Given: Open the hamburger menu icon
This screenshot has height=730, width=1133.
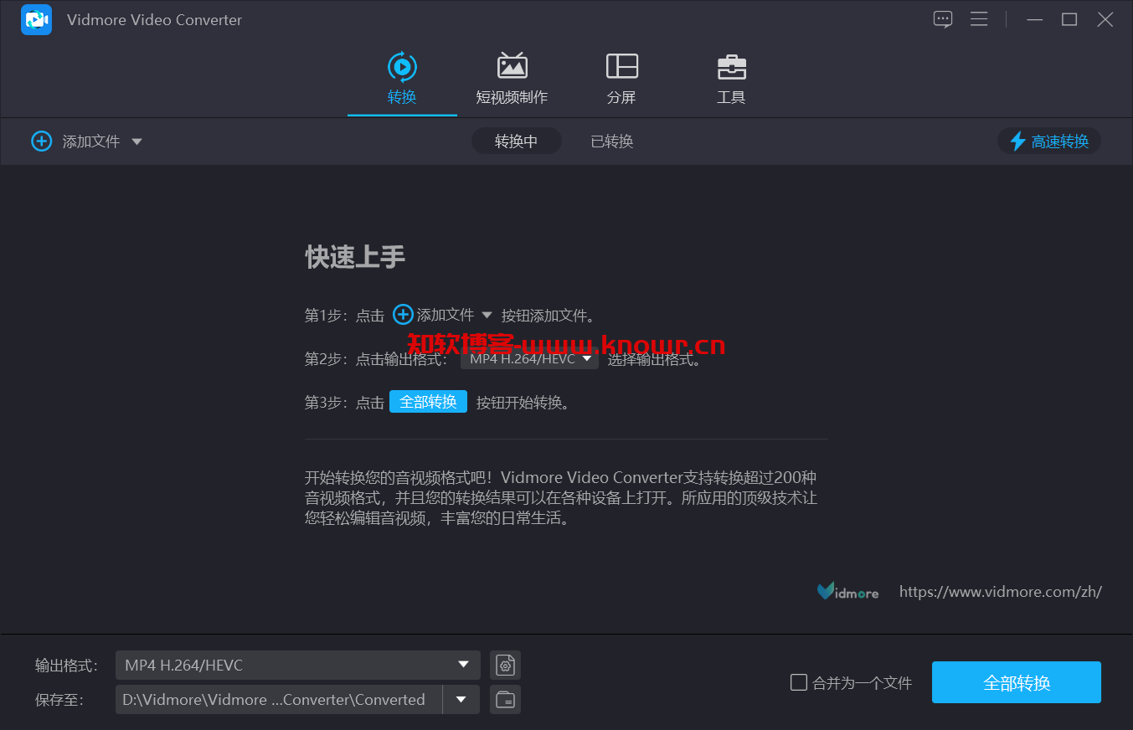Looking at the screenshot, I should [x=979, y=19].
